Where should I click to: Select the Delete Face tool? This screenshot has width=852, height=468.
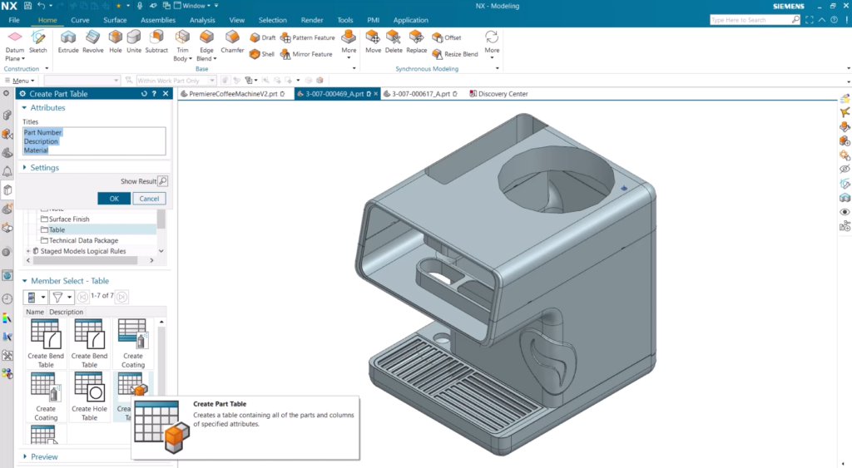[394, 42]
